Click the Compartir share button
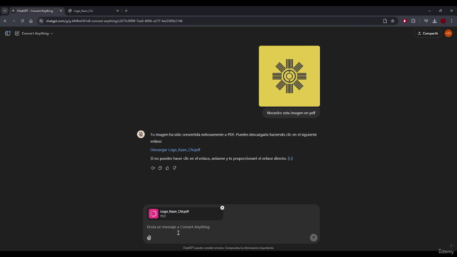Screen dimensions: 457x257 (428, 34)
